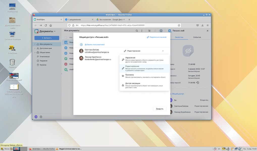
Task: Click the en keyboard layout indicator
Action: pos(219,149)
